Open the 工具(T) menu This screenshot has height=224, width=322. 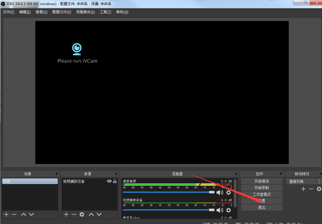point(105,12)
